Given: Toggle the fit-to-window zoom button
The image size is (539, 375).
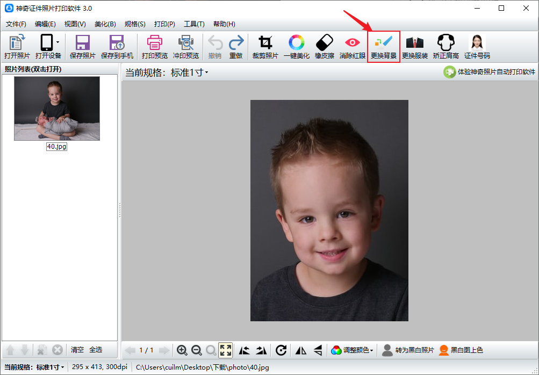Looking at the screenshot, I should [x=226, y=350].
